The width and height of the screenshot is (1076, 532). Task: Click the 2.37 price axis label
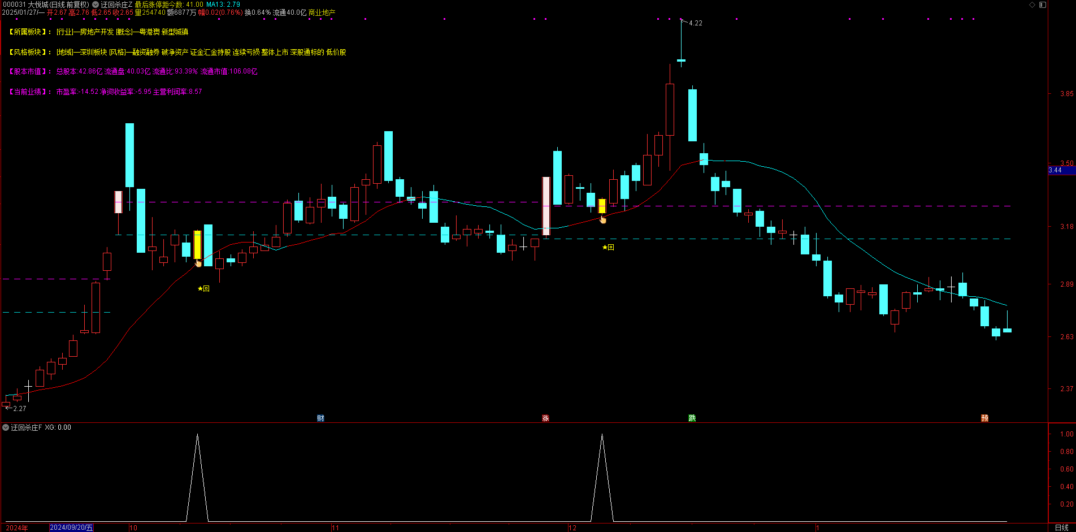tap(1066, 389)
